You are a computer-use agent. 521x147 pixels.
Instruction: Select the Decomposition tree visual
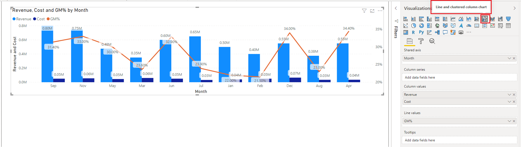[x=437, y=32]
